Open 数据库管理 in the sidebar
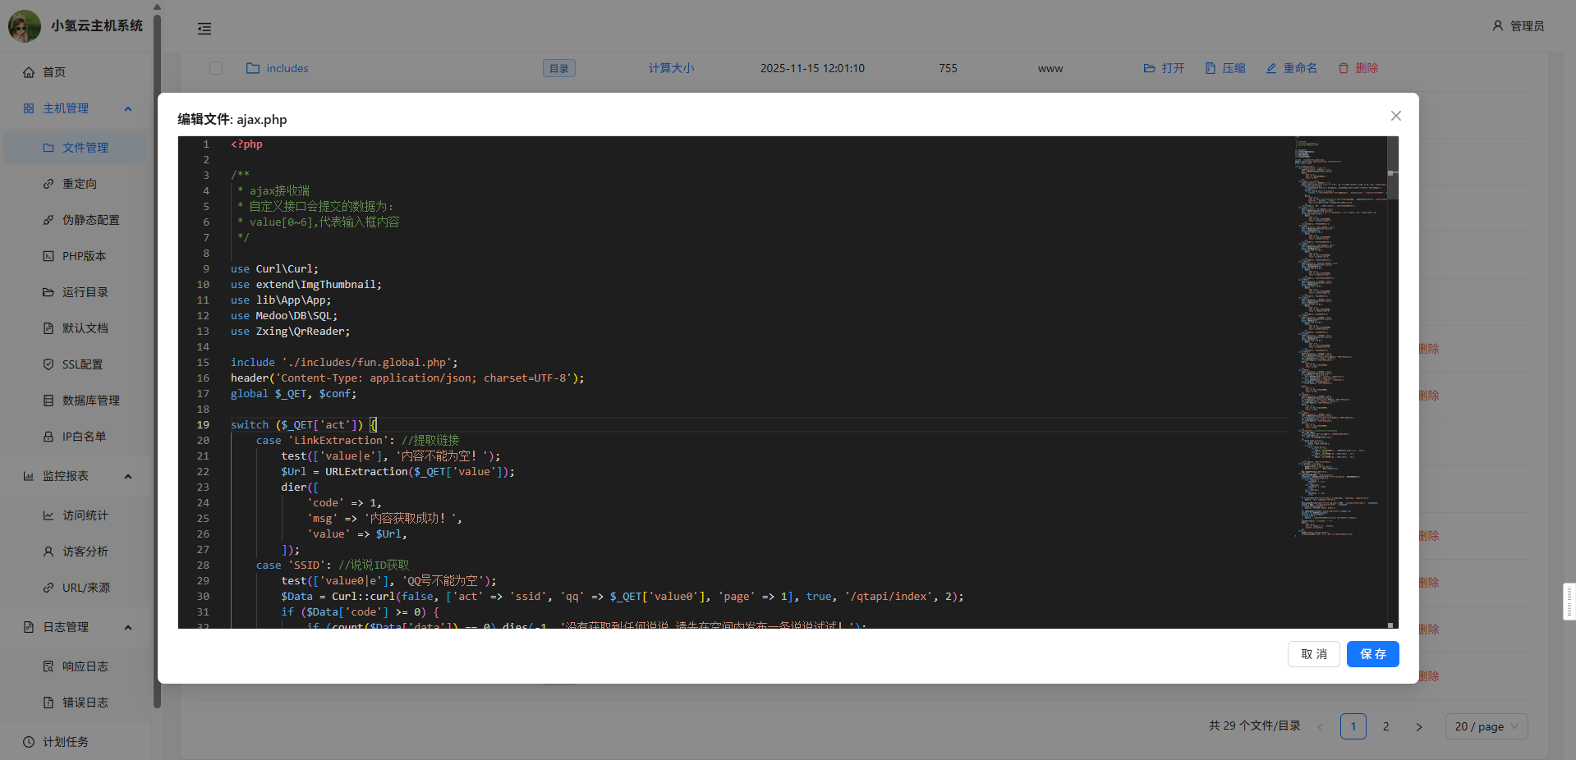The height and width of the screenshot is (760, 1576). point(90,401)
